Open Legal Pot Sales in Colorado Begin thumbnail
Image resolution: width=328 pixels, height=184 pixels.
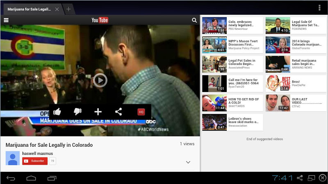(214, 64)
